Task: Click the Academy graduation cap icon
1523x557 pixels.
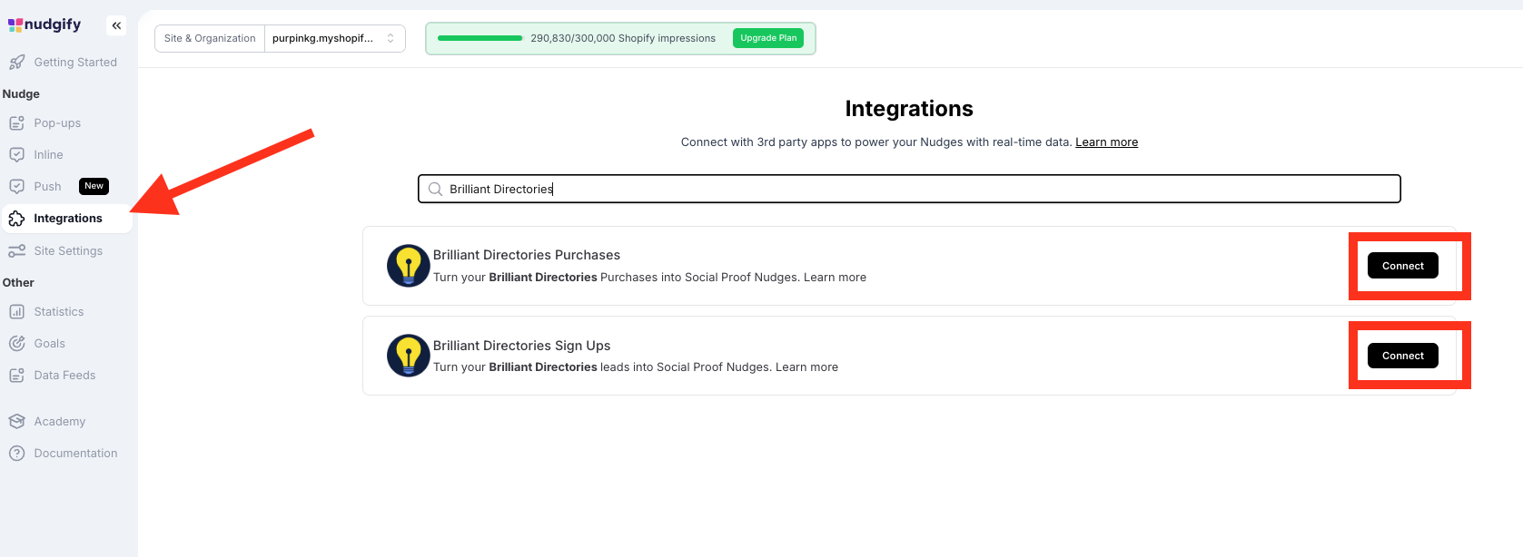Action: click(16, 421)
